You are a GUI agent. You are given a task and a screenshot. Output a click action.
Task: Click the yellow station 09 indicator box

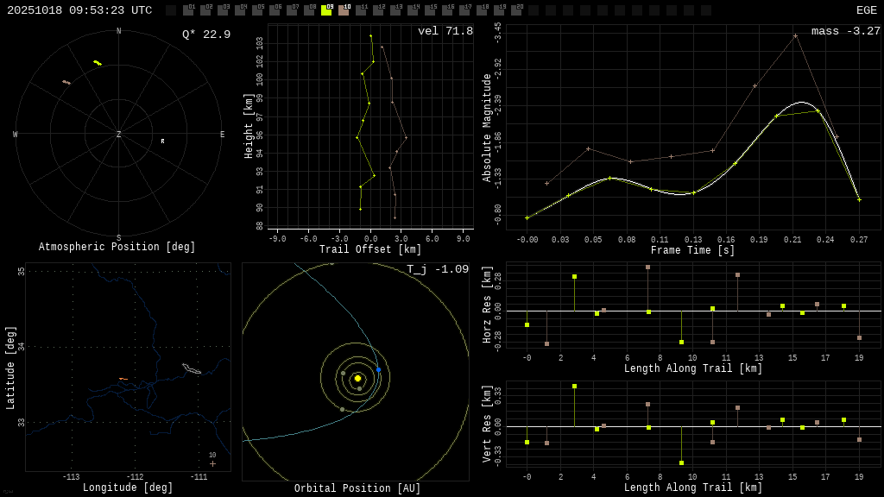click(326, 10)
